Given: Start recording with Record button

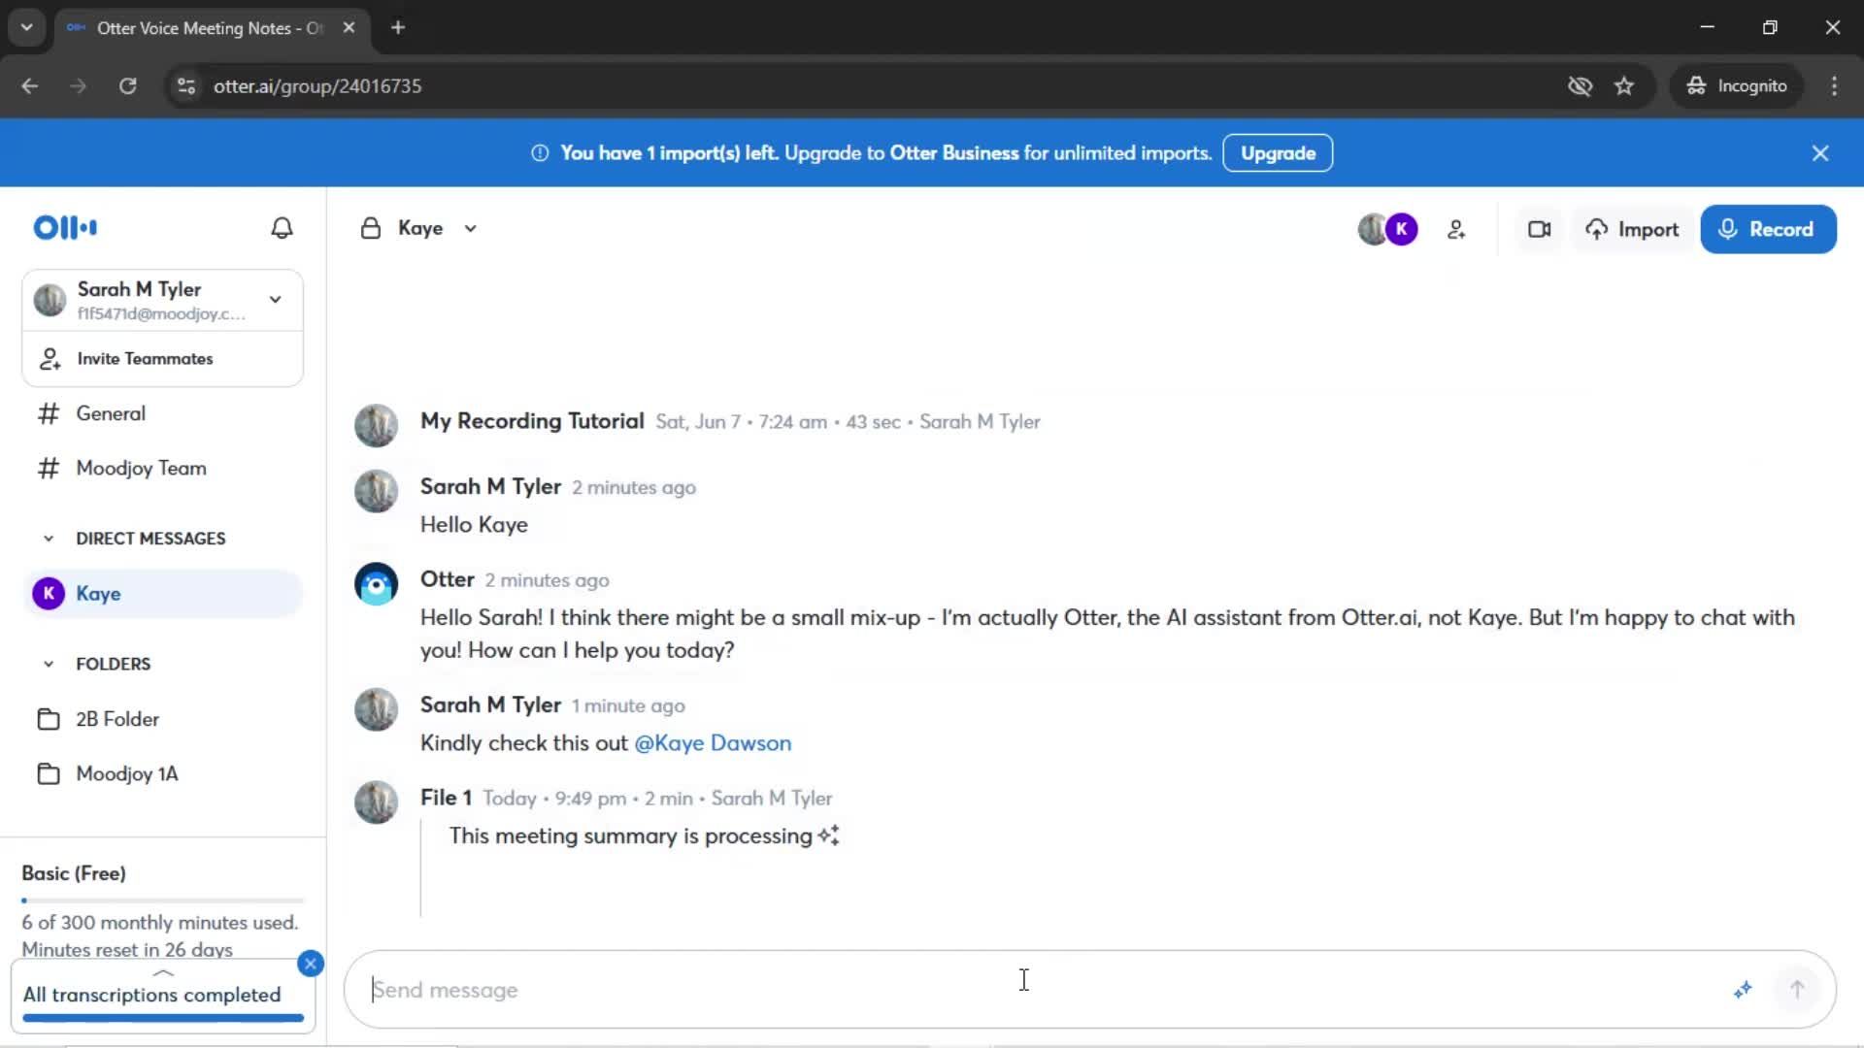Looking at the screenshot, I should (1768, 229).
